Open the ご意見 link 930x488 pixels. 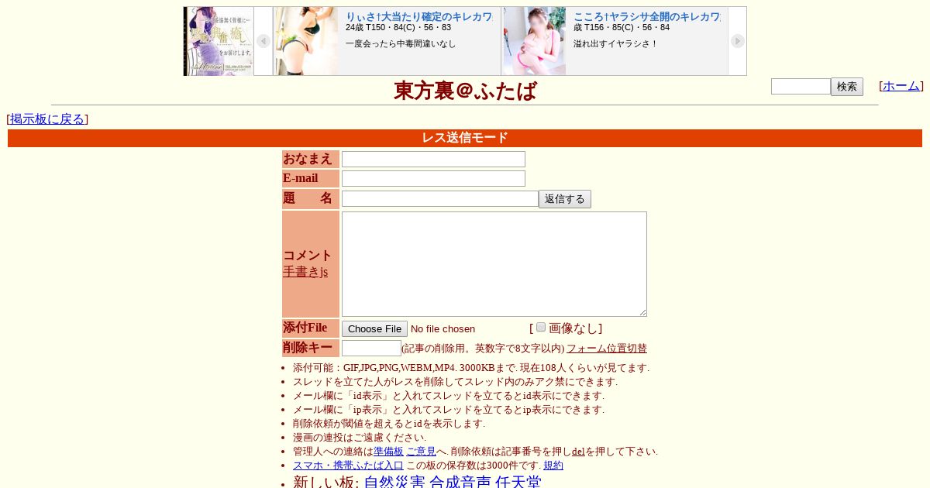tap(421, 452)
